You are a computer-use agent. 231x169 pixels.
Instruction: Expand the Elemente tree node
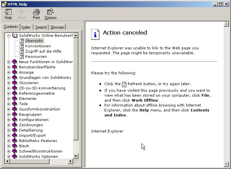pos(9,99)
